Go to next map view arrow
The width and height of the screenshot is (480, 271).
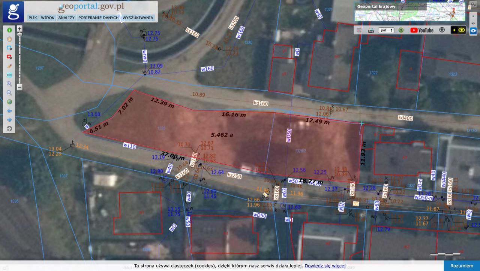(x=9, y=120)
